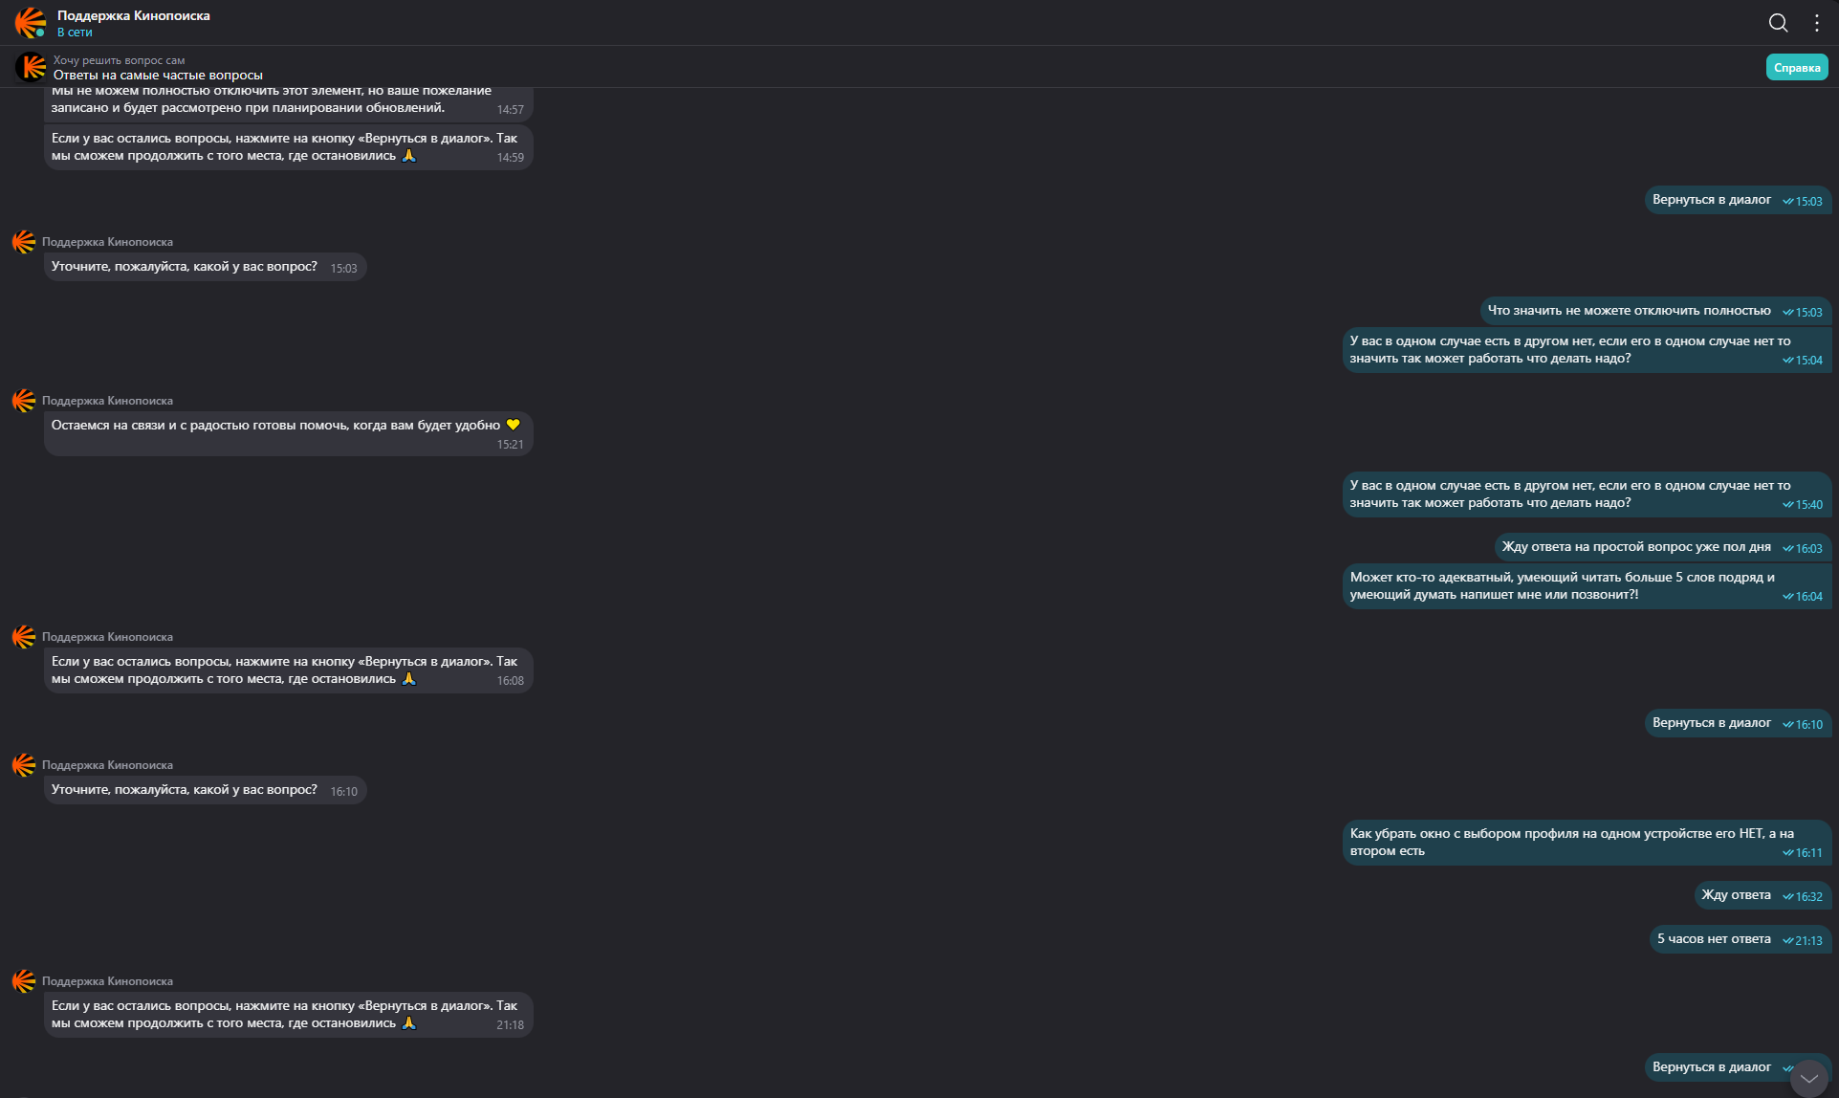Screen dimensions: 1839x1098
Task: Click sender name above 16:10 support message
Action: (x=107, y=765)
